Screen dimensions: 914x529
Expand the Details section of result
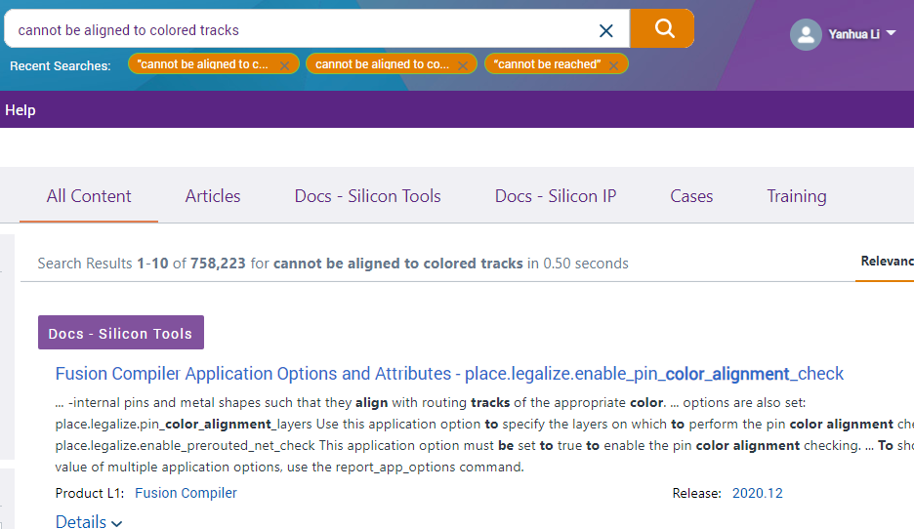coord(89,521)
